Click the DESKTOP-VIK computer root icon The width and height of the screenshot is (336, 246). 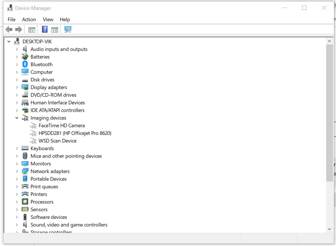pyautogui.click(x=17, y=41)
